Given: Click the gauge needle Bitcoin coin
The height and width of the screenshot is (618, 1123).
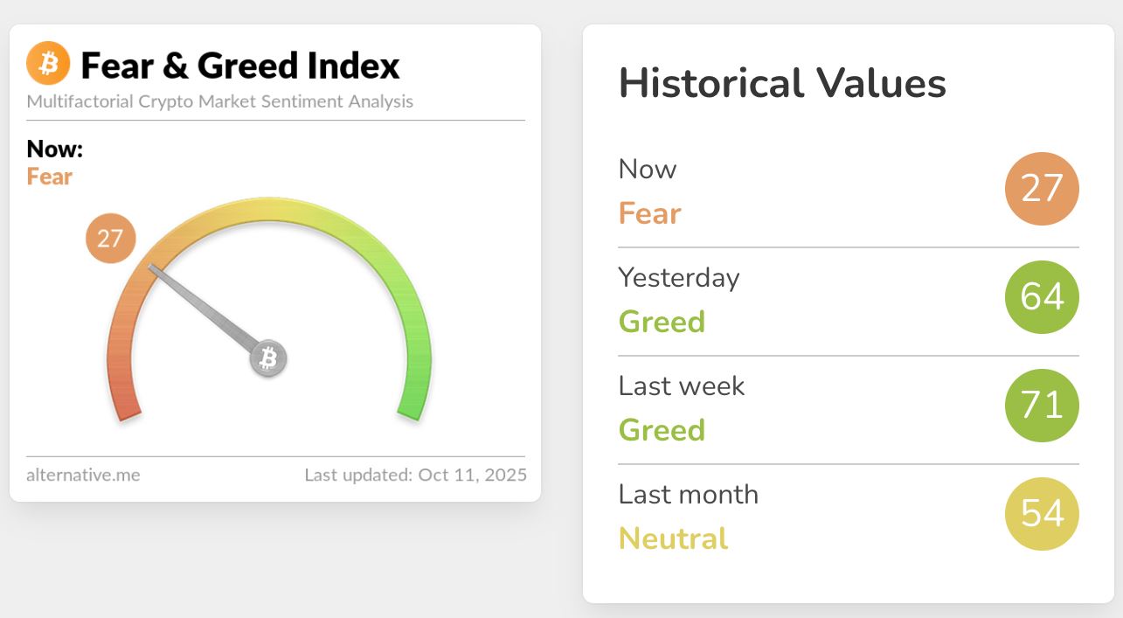Looking at the screenshot, I should 269,358.
